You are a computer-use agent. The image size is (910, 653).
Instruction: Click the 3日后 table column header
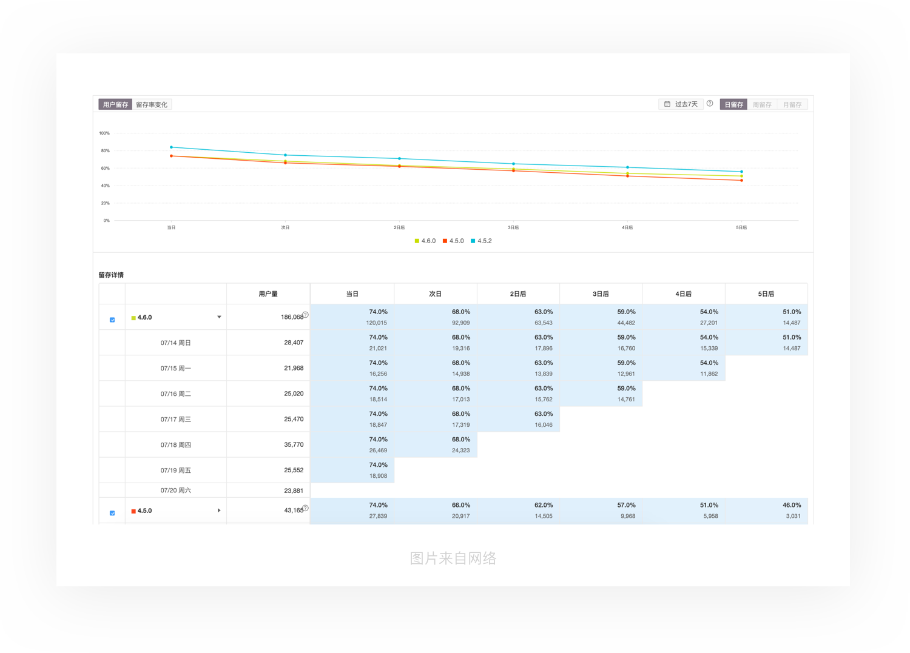tap(601, 294)
